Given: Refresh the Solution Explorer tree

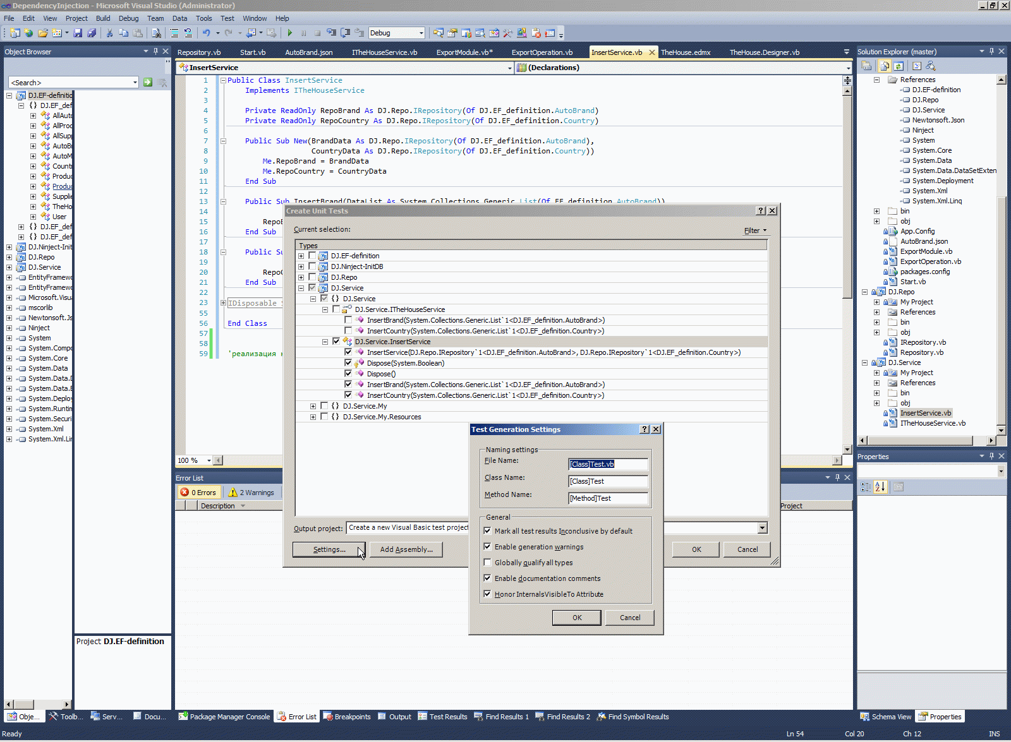Looking at the screenshot, I should click(x=898, y=66).
